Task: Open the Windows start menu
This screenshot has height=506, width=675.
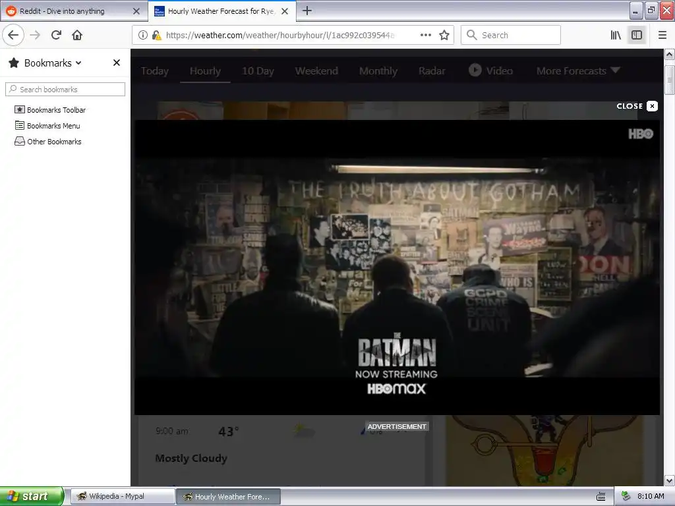Action: pyautogui.click(x=31, y=496)
